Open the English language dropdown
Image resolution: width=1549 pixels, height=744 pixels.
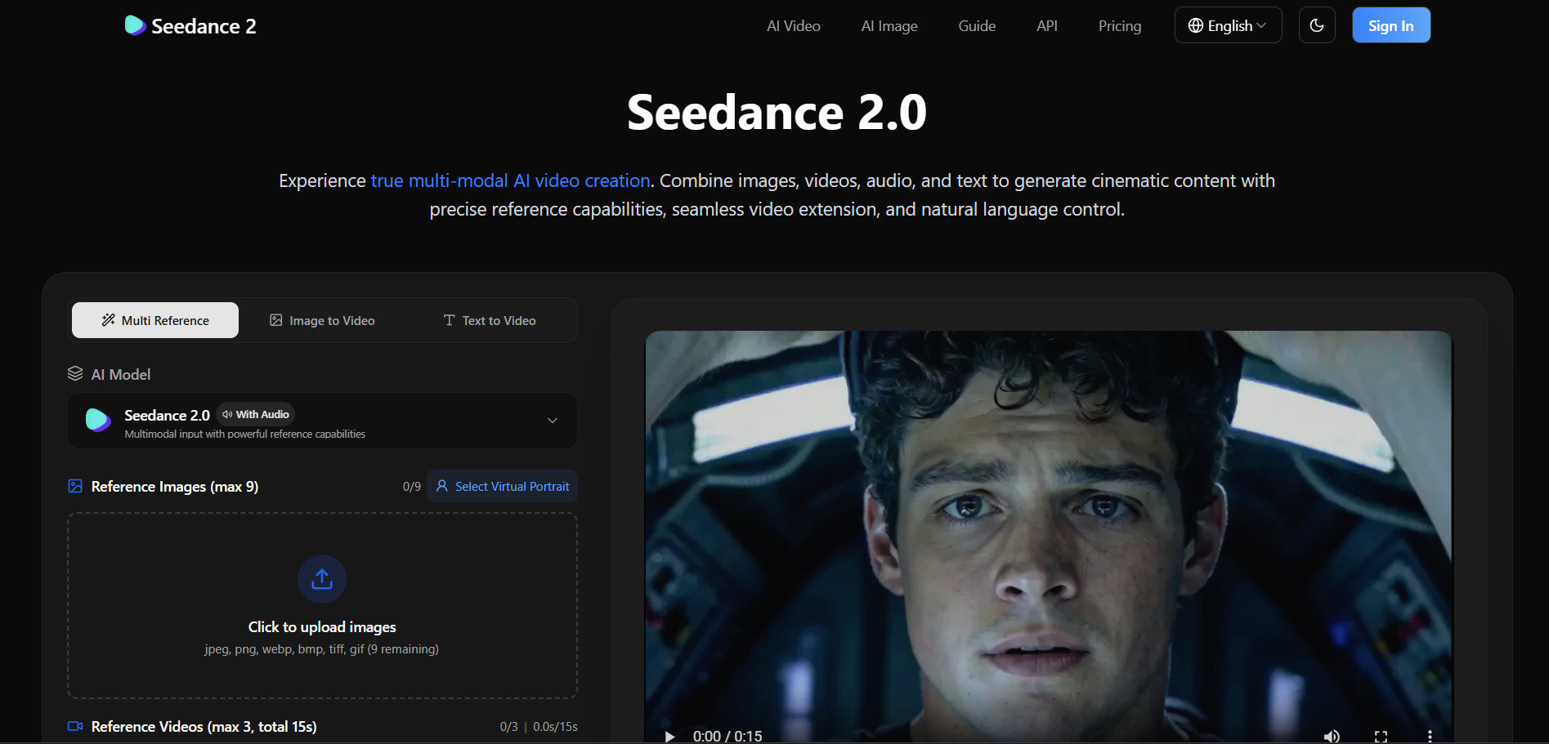(1228, 25)
